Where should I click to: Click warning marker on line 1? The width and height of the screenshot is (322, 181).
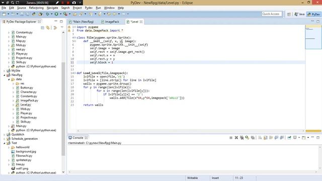click(x=69, y=27)
